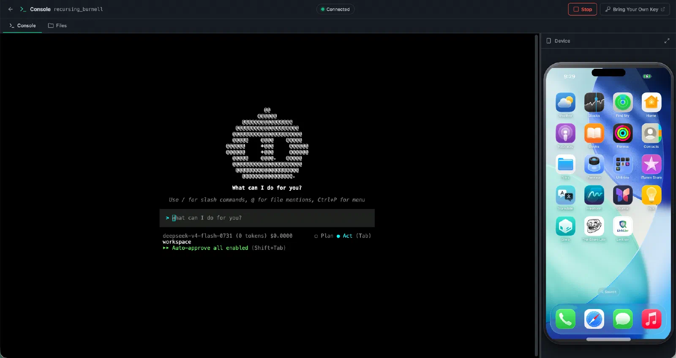Launch the Contacts app
This screenshot has width=676, height=358.
click(x=651, y=133)
